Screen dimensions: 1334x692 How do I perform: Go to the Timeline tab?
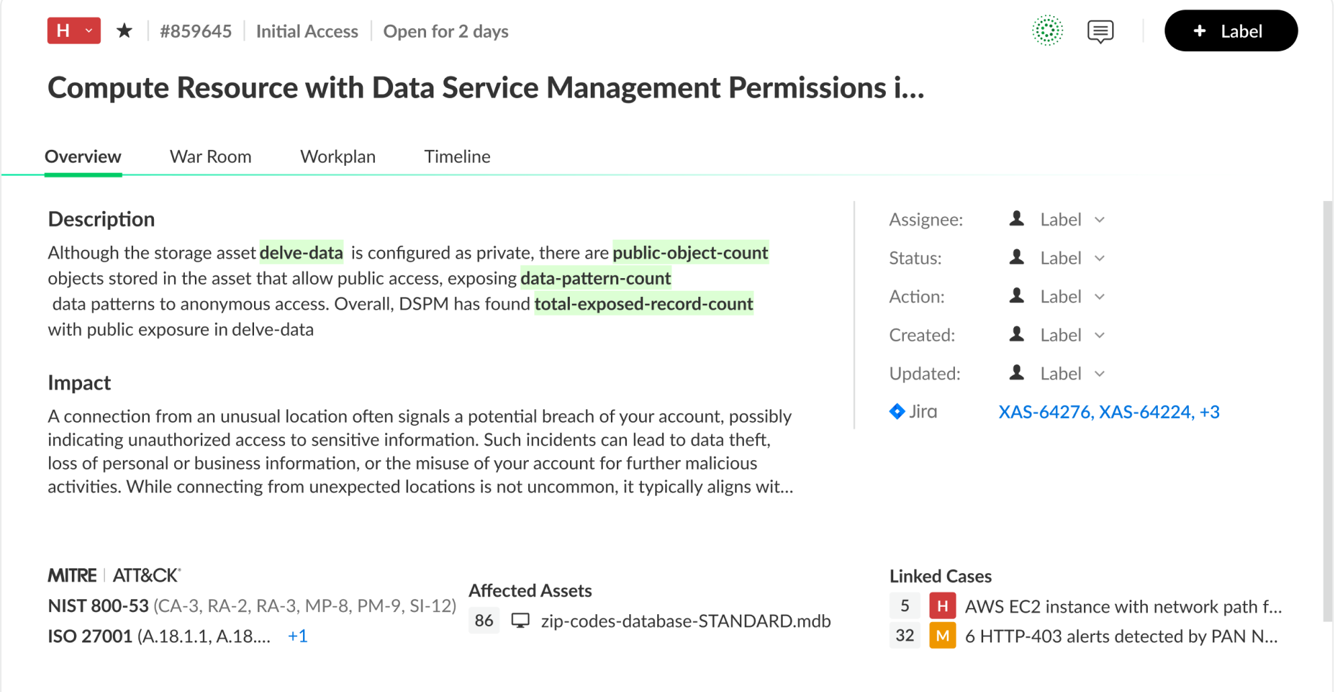coord(457,157)
